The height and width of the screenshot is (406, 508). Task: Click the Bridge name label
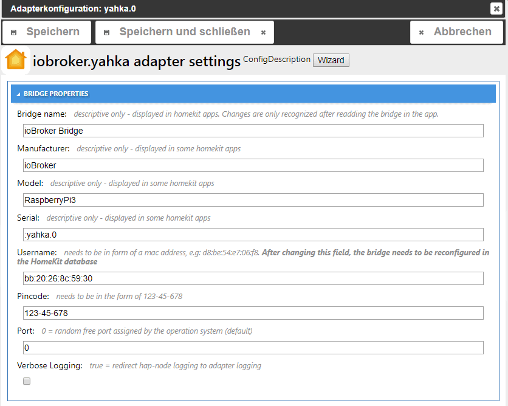[42, 114]
